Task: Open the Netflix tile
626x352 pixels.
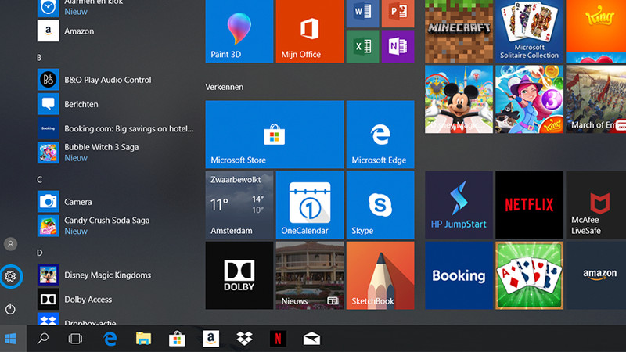Action: click(x=530, y=205)
